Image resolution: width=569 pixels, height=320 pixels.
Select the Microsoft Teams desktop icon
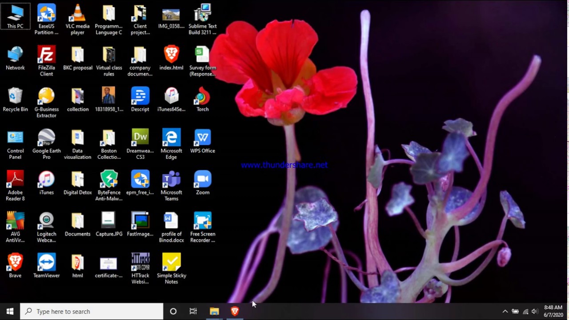pos(171,186)
